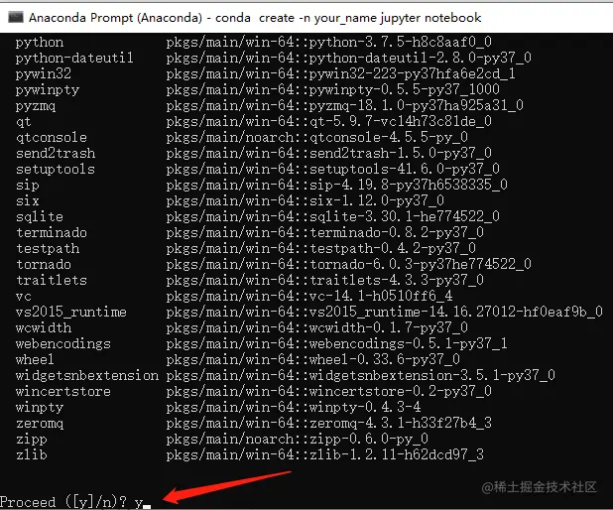Image resolution: width=613 pixels, height=510 pixels.
Task: Select the 'wheel' package name
Action: click(x=35, y=360)
